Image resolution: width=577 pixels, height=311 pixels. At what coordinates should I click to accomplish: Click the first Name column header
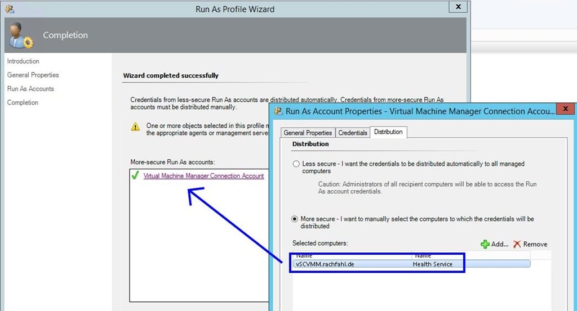[x=304, y=255]
